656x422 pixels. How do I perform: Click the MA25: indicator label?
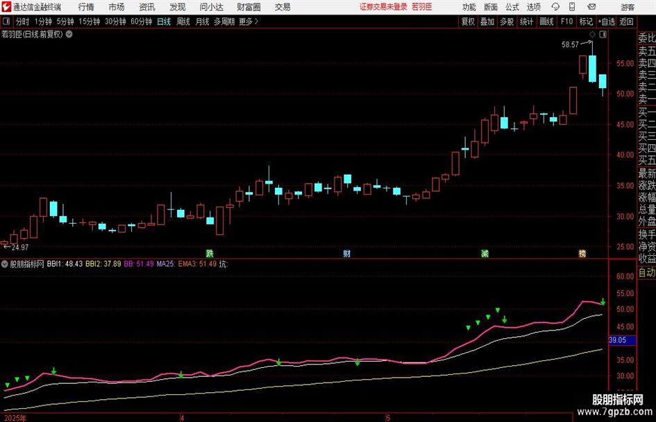166,264
